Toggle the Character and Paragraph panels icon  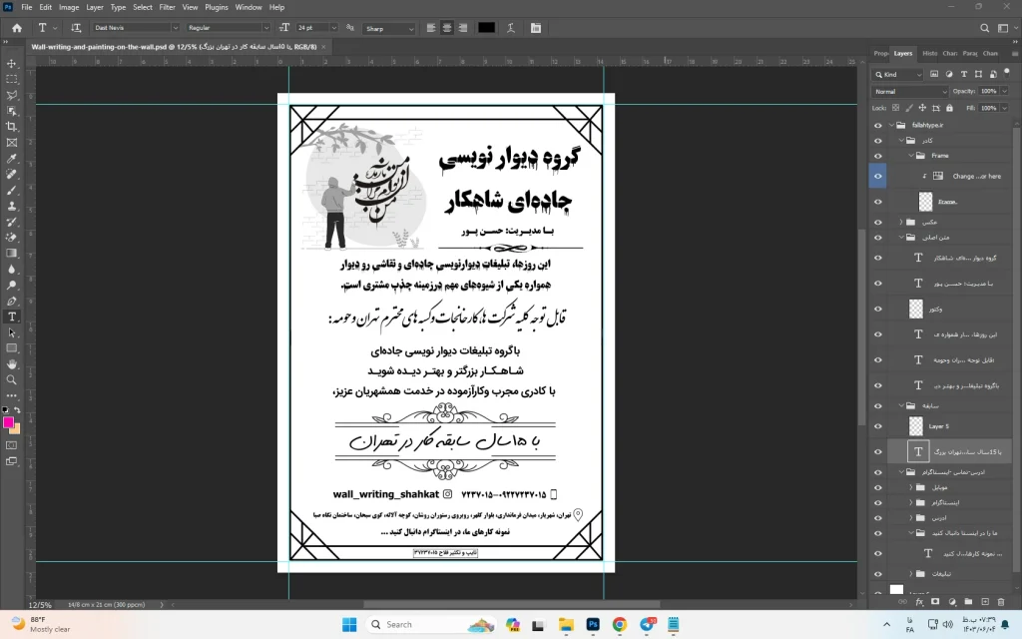536,28
